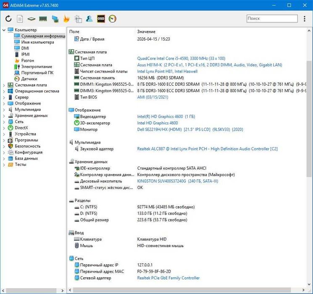Image resolution: width=313 pixels, height=294 pixels.
Task: Expand the Системная плата tree node
Action: point(4,85)
